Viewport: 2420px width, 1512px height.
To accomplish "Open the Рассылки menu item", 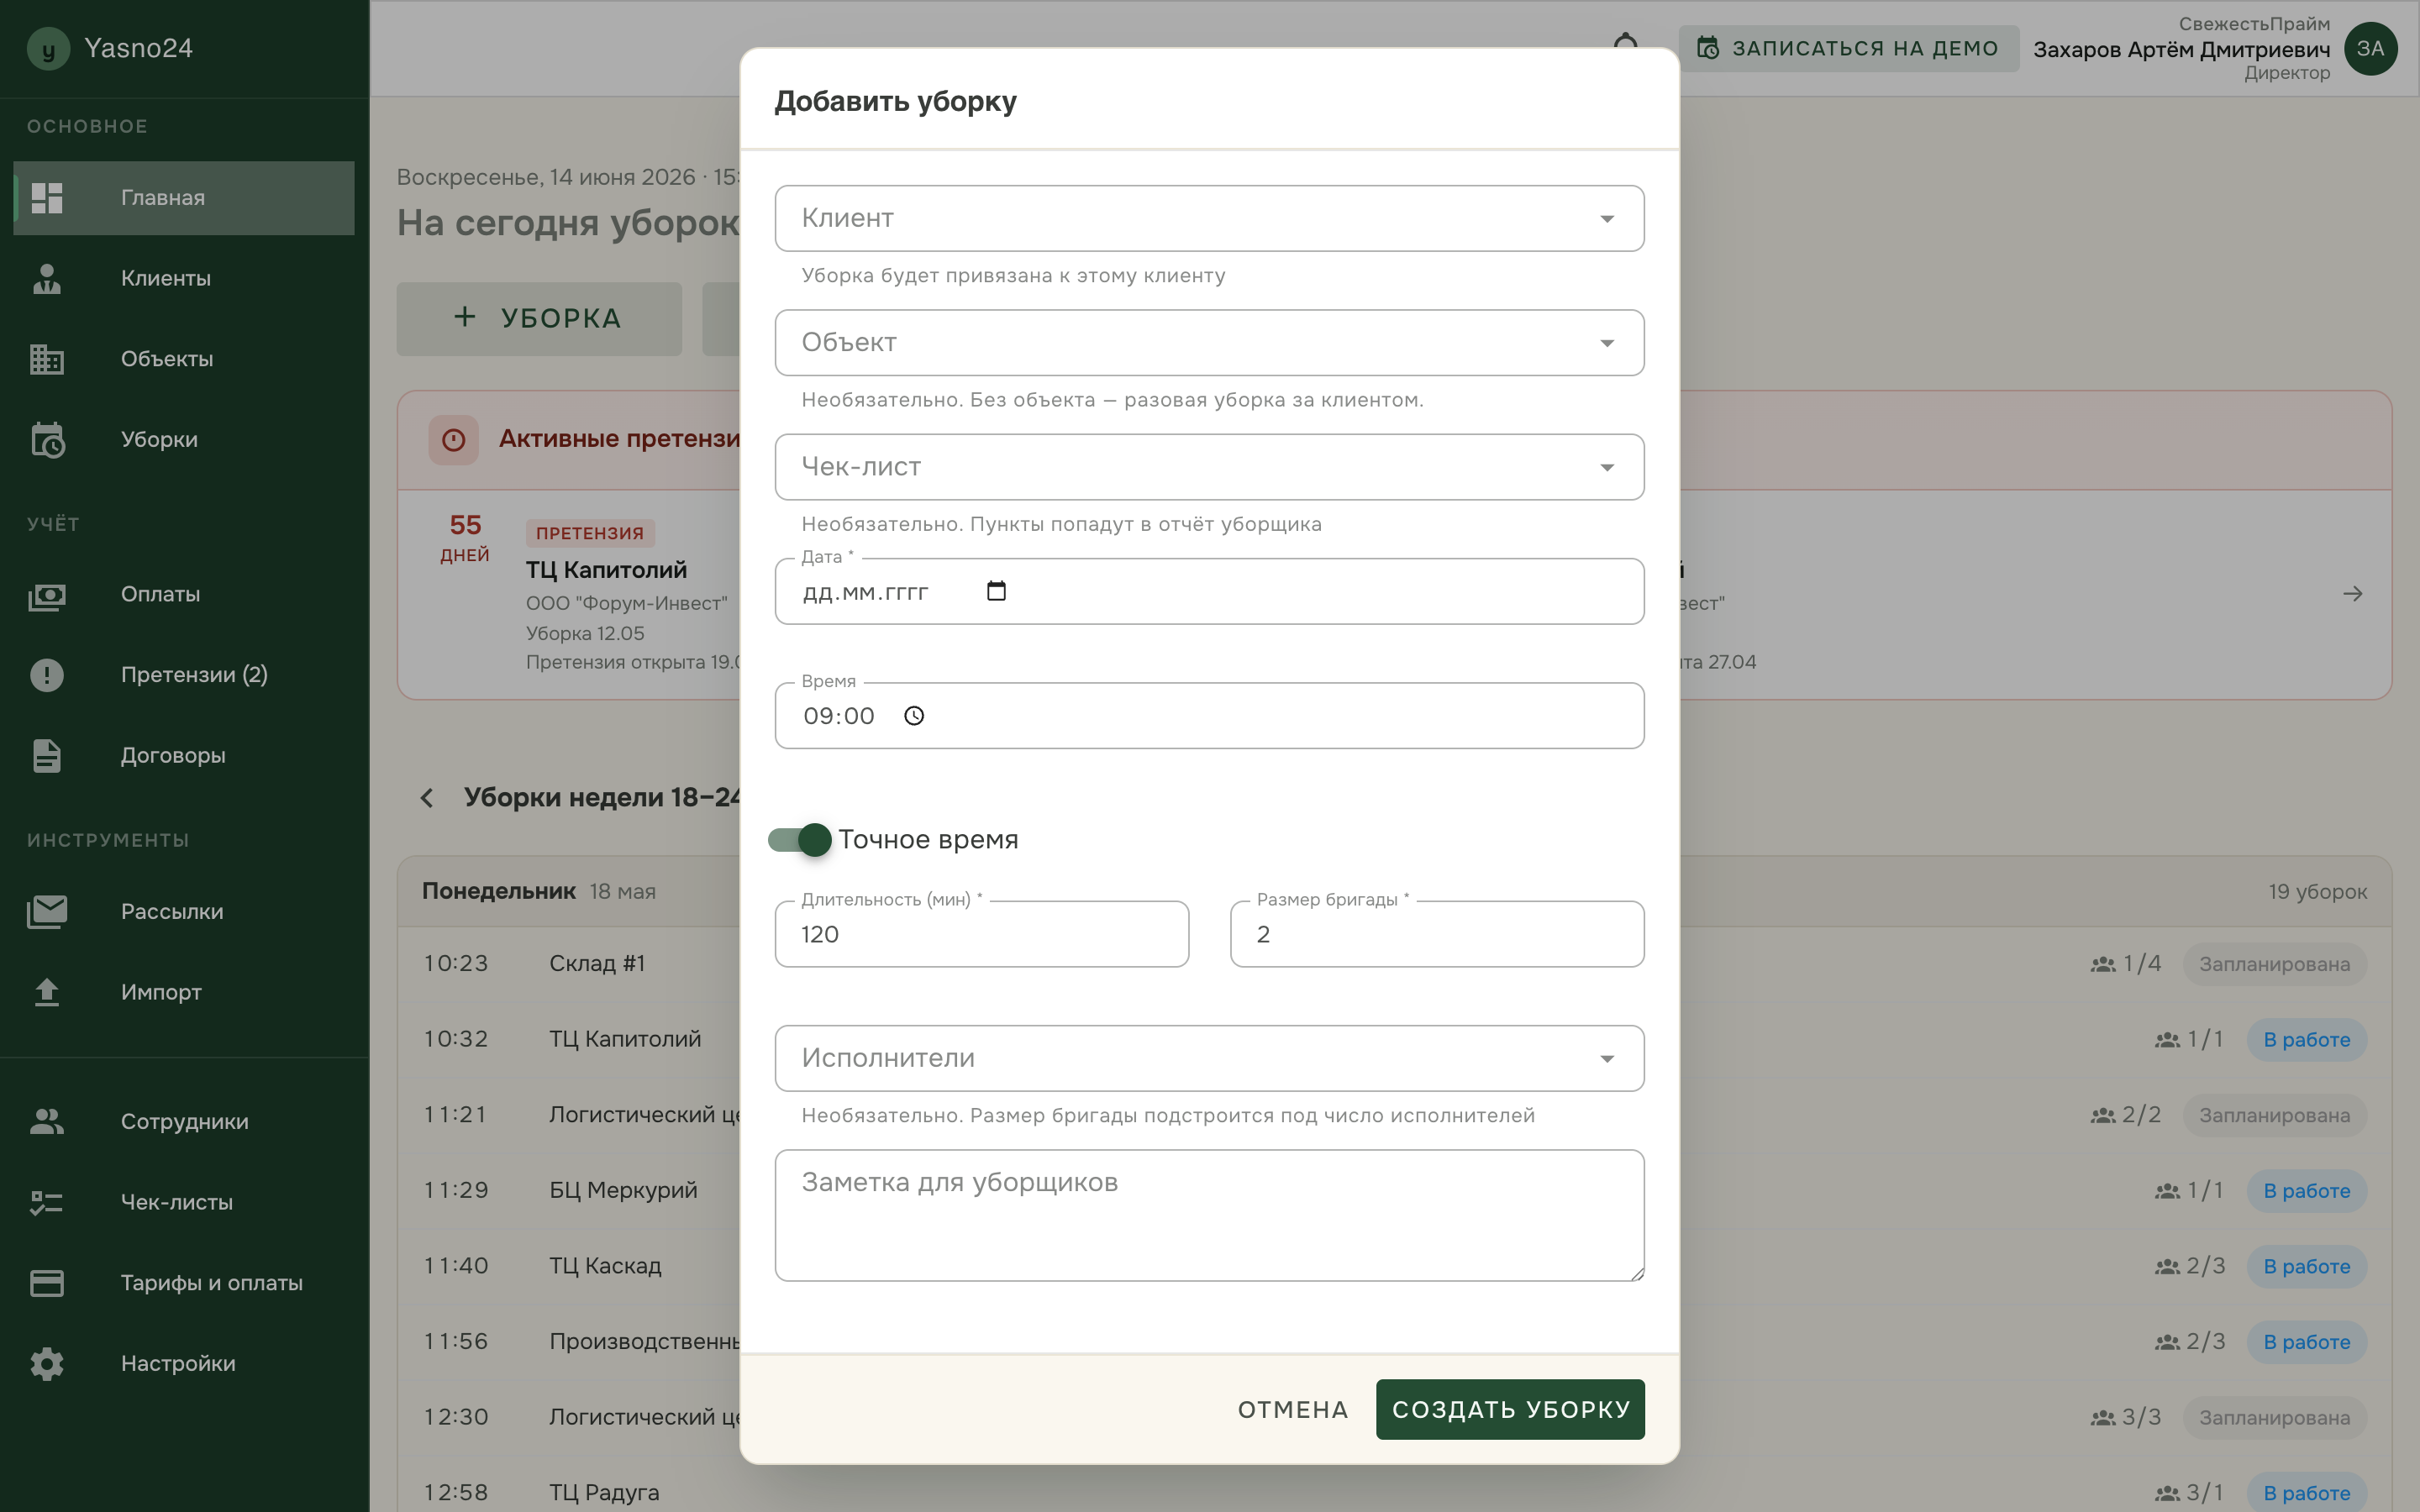I will pos(184,911).
